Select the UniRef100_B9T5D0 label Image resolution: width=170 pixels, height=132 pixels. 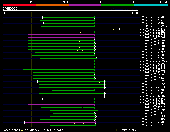click(x=152, y=90)
